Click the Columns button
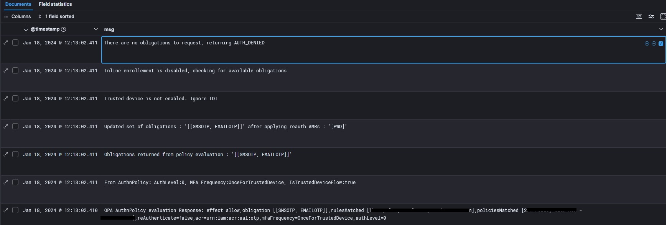This screenshot has width=667, height=225. 17,16
